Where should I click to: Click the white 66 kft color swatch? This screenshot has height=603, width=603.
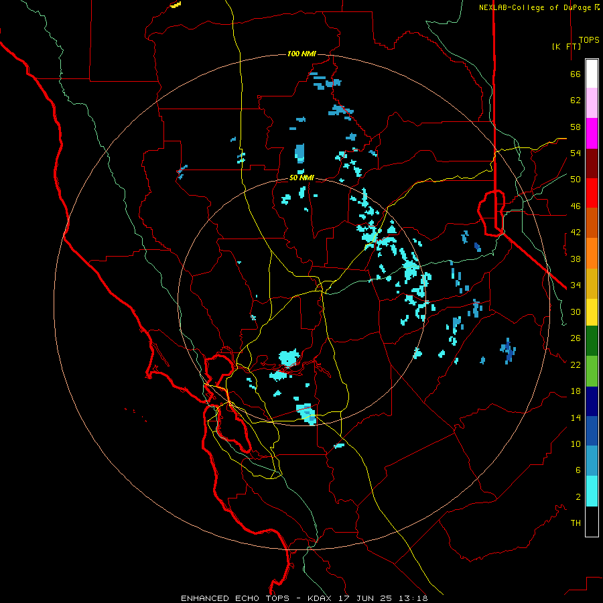592,74
